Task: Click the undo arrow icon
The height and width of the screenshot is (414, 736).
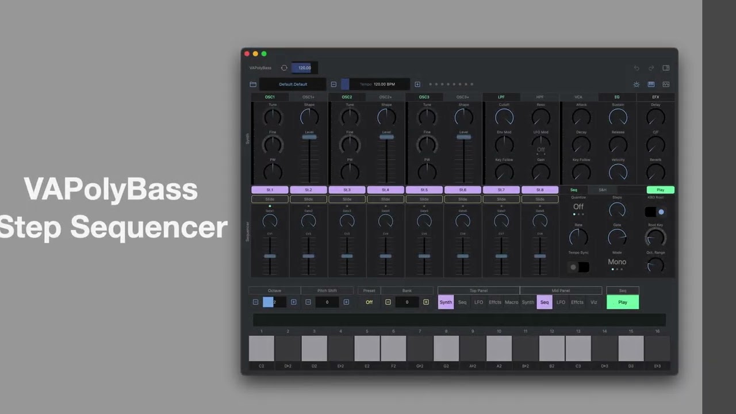Action: point(637,68)
